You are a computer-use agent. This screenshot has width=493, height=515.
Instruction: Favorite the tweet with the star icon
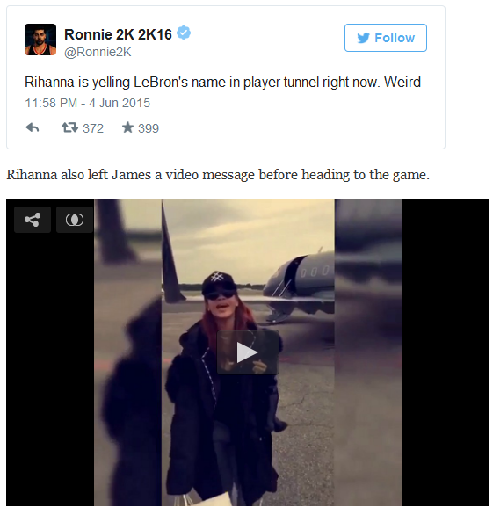point(127,127)
